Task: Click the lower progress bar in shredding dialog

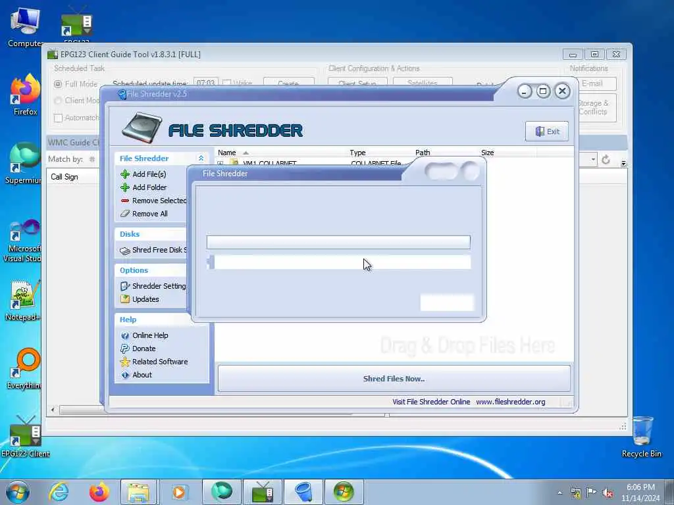Action: tap(338, 262)
